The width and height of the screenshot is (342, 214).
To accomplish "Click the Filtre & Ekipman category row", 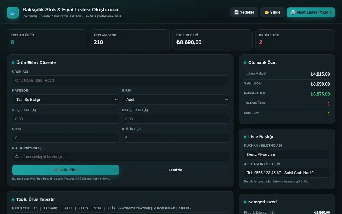I will tap(287, 212).
